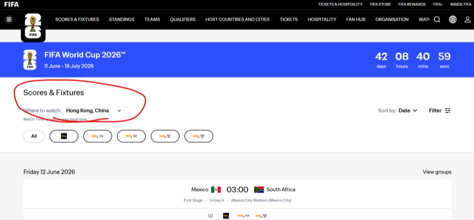Follow the FIFA+ top link
The height and width of the screenshot is (220, 474).
point(438,4)
